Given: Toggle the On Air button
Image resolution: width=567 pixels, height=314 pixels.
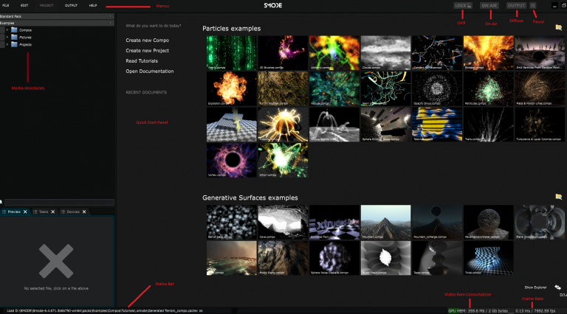Looking at the screenshot, I should click(489, 5).
